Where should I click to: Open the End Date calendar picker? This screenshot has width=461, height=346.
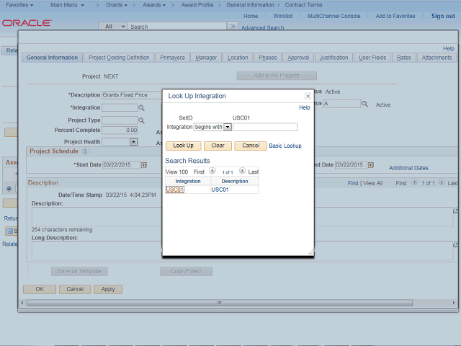click(371, 165)
